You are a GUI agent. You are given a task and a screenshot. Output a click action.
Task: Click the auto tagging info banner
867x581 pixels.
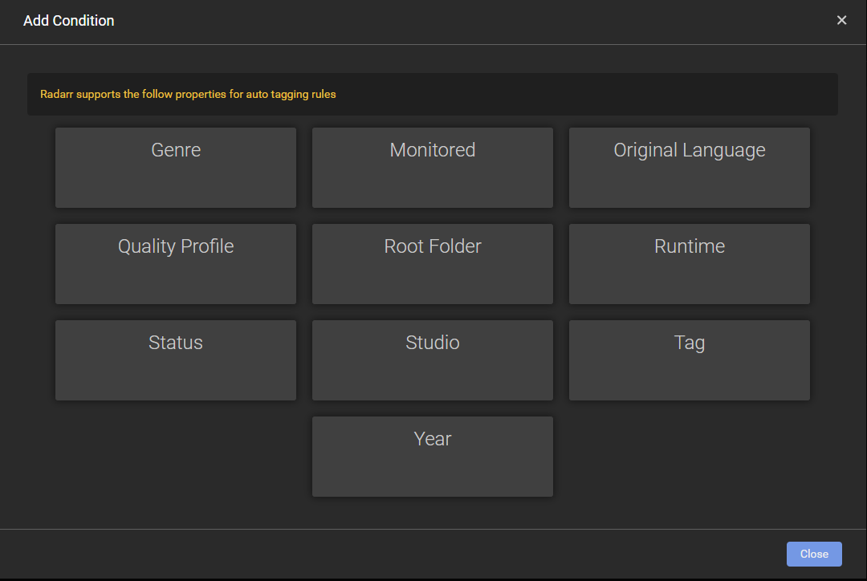433,94
